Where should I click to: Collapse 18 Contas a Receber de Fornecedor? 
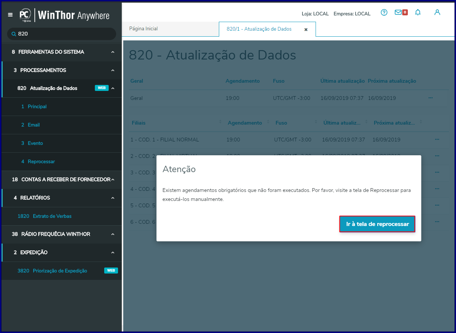click(113, 180)
